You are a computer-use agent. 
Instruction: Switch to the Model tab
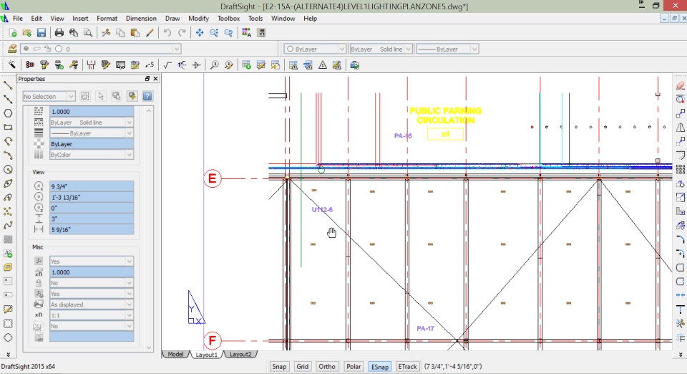[x=175, y=354]
